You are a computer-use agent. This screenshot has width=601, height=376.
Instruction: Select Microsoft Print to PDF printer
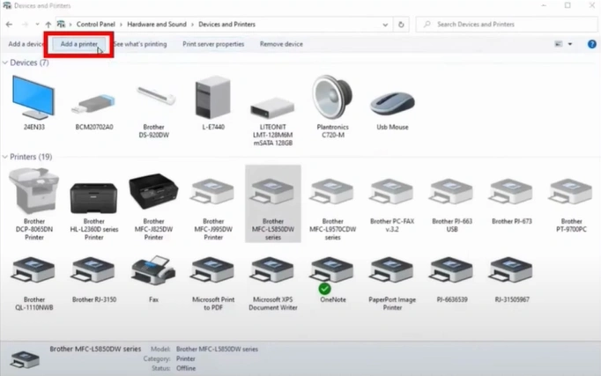pos(212,274)
